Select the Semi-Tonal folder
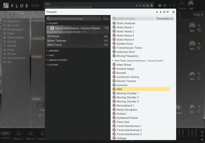 tap(78, 45)
